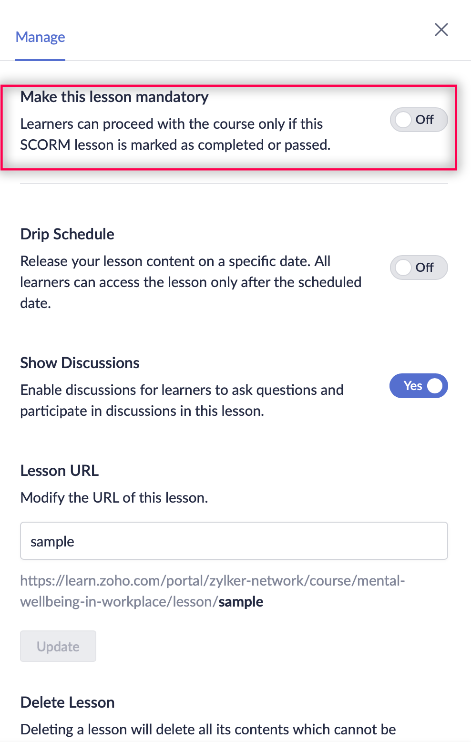
Task: Enable the Make this lesson mandatory toggle
Action: (418, 120)
